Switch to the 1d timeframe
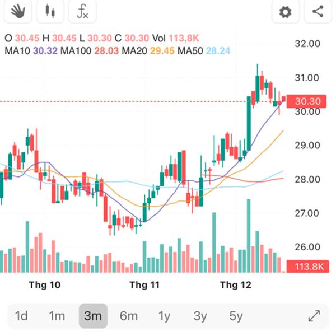Image resolution: width=336 pixels, height=336 pixels. click(x=21, y=316)
